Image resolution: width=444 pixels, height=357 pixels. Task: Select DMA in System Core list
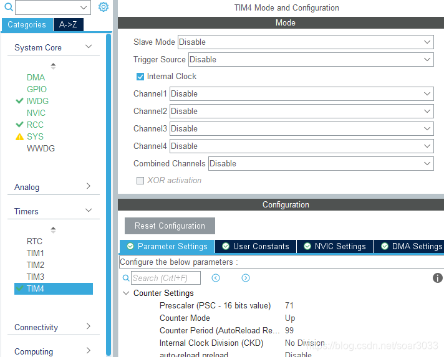pyautogui.click(x=36, y=77)
